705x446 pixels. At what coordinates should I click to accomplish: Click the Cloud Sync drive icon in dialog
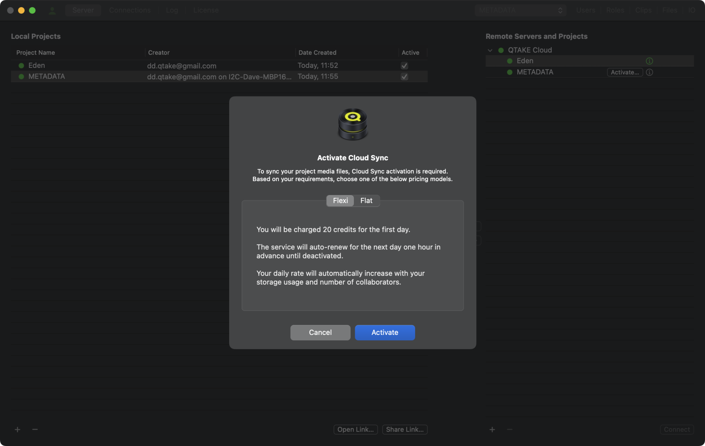click(x=352, y=125)
